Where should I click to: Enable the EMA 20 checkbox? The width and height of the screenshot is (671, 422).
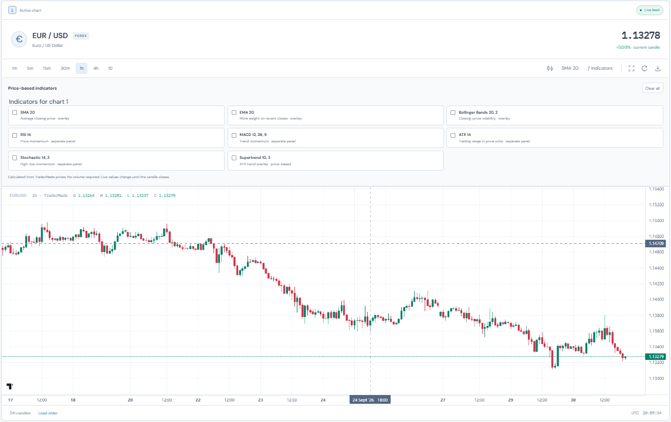point(234,113)
